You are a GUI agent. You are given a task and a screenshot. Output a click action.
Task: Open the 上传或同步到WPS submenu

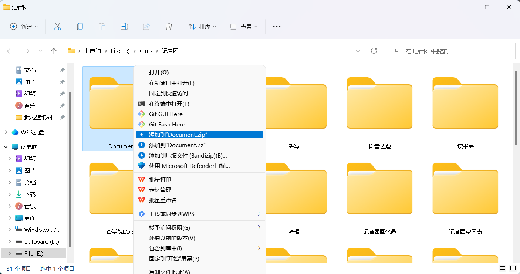200,214
